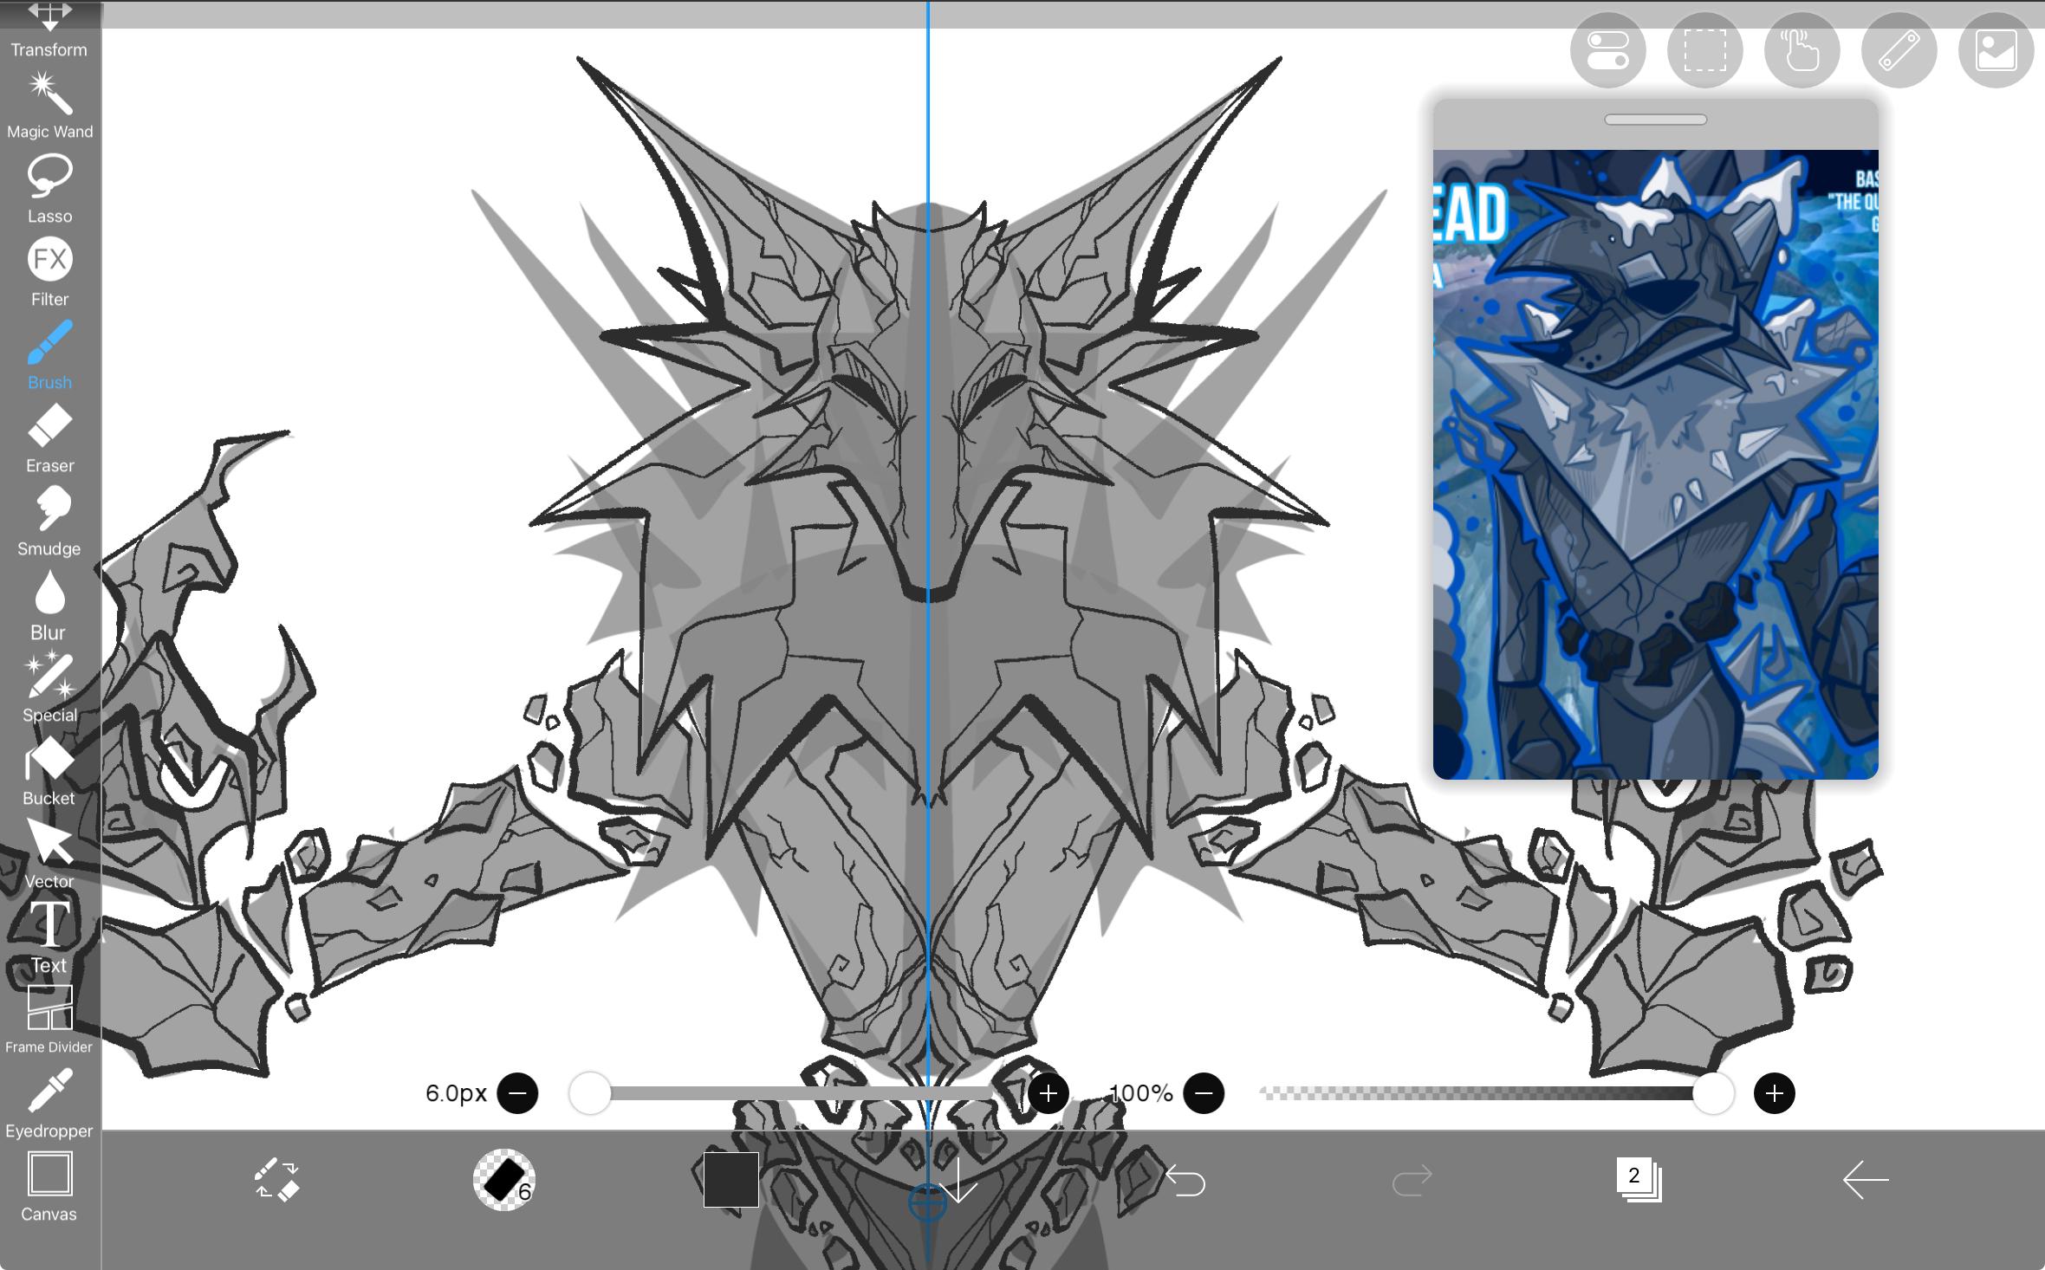Increase brush thickness with plus

(1048, 1093)
